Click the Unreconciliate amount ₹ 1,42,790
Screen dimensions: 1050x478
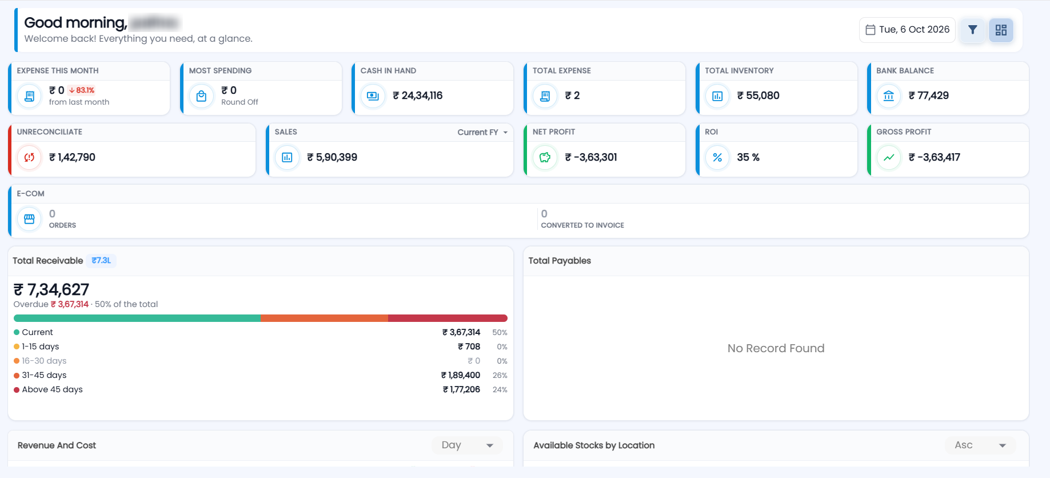(73, 157)
